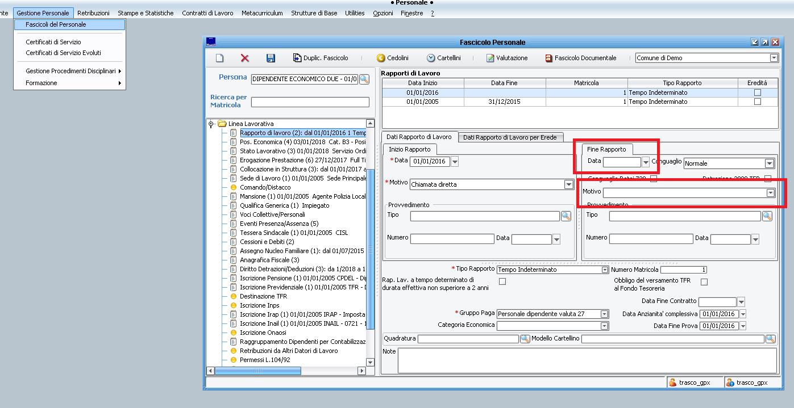Tick the Eredità checkbox in the first row
The height and width of the screenshot is (408, 794).
[757, 92]
